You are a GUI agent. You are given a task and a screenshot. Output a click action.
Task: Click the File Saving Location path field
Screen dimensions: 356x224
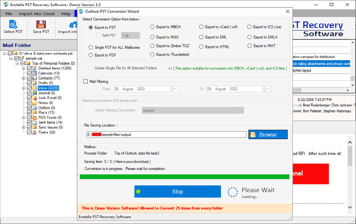[x=166, y=134]
